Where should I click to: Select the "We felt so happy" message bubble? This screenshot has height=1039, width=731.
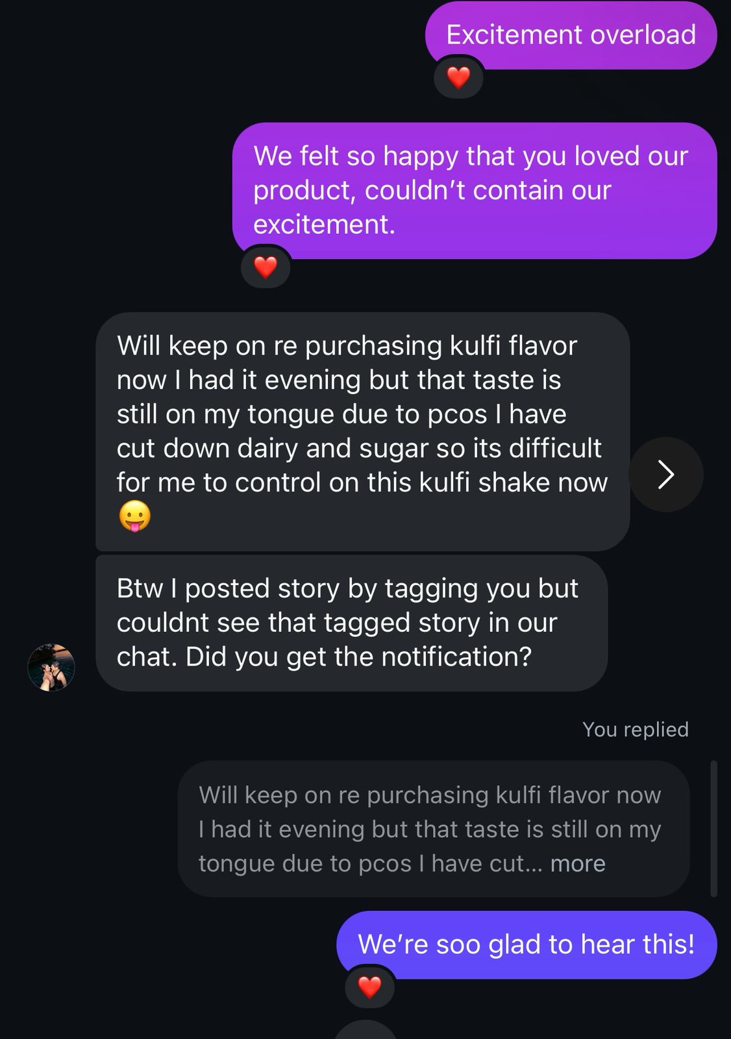[474, 190]
